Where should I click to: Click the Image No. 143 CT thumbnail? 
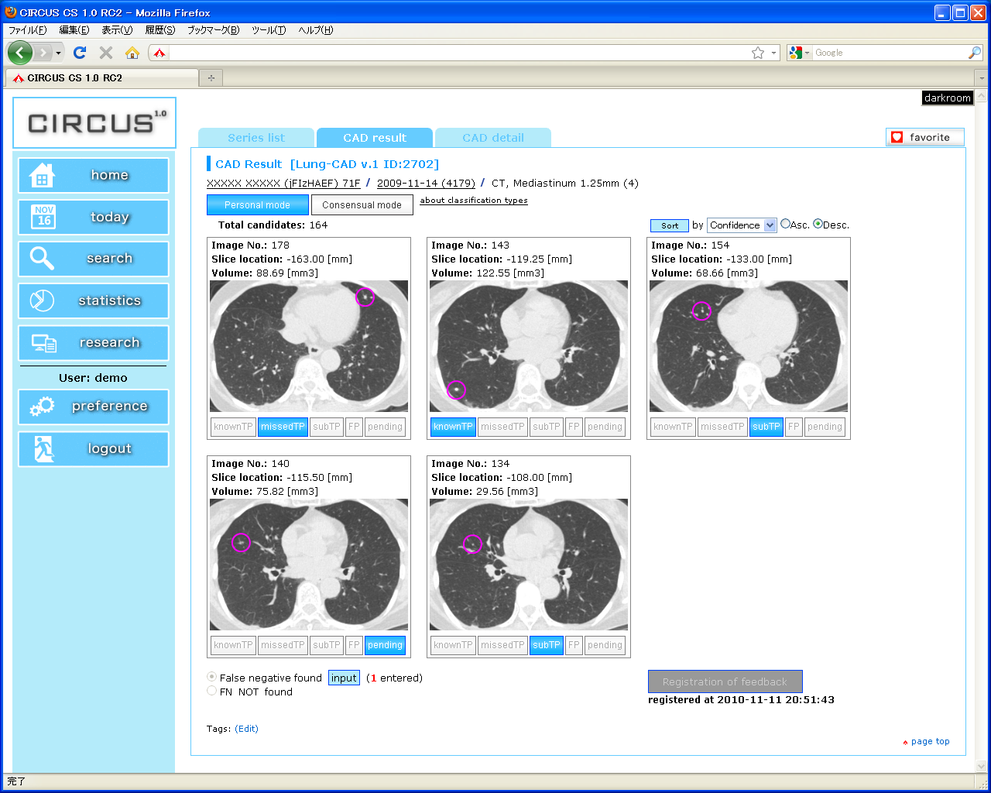(x=529, y=346)
